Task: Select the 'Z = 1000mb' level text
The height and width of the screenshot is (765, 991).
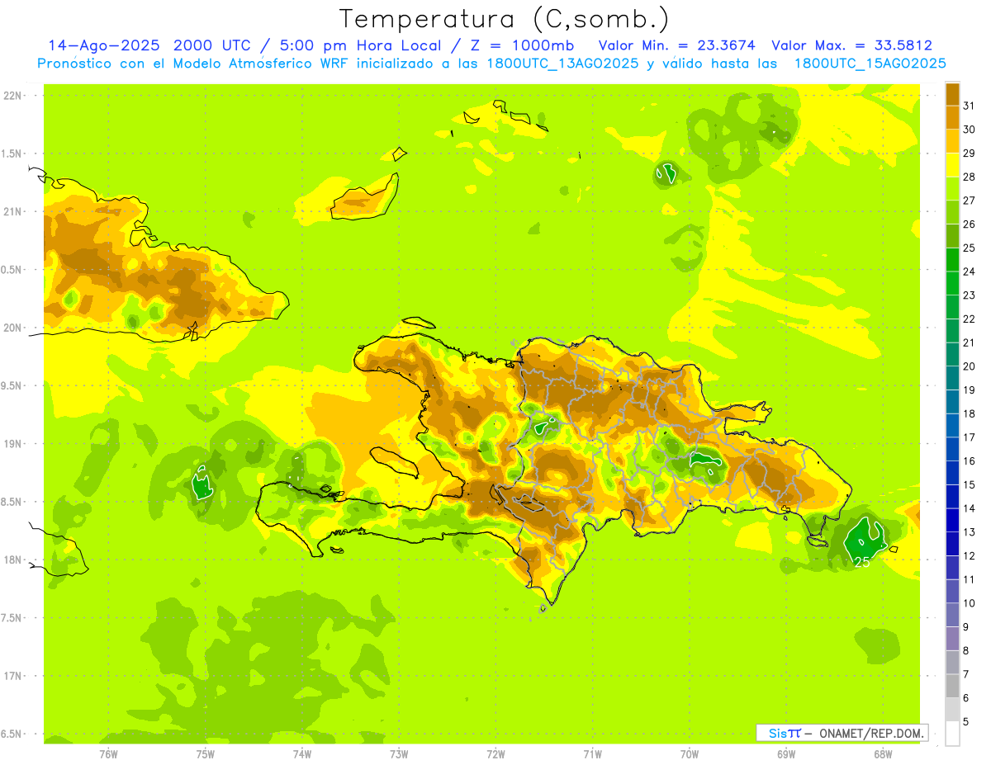Action: pos(521,45)
